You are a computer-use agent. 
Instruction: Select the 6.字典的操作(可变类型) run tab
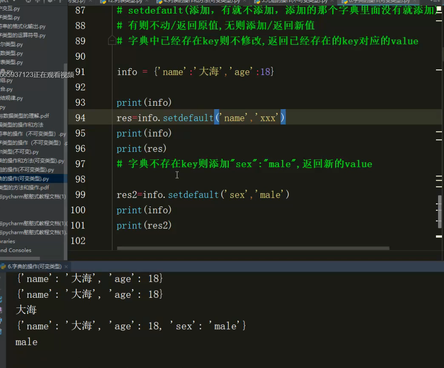[34, 266]
